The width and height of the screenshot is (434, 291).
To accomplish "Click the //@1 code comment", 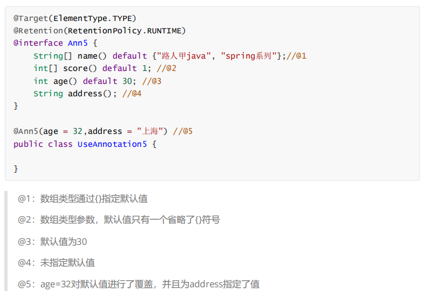I will point(296,56).
